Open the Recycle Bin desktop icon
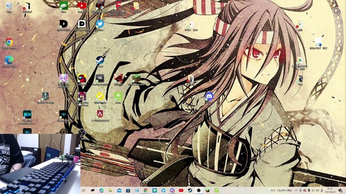 [x=9, y=6]
